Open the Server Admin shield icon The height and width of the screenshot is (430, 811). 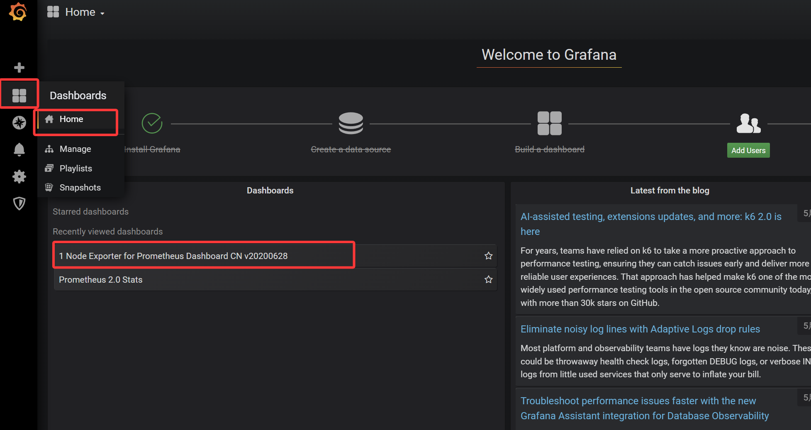tap(19, 203)
